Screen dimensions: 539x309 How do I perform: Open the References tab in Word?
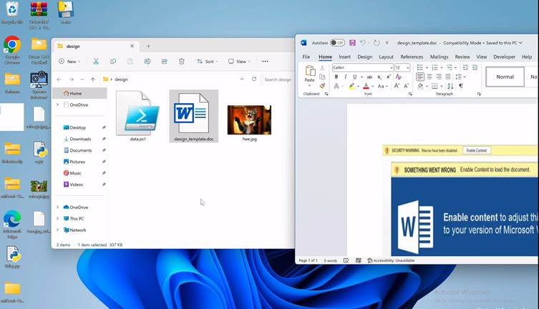(412, 57)
